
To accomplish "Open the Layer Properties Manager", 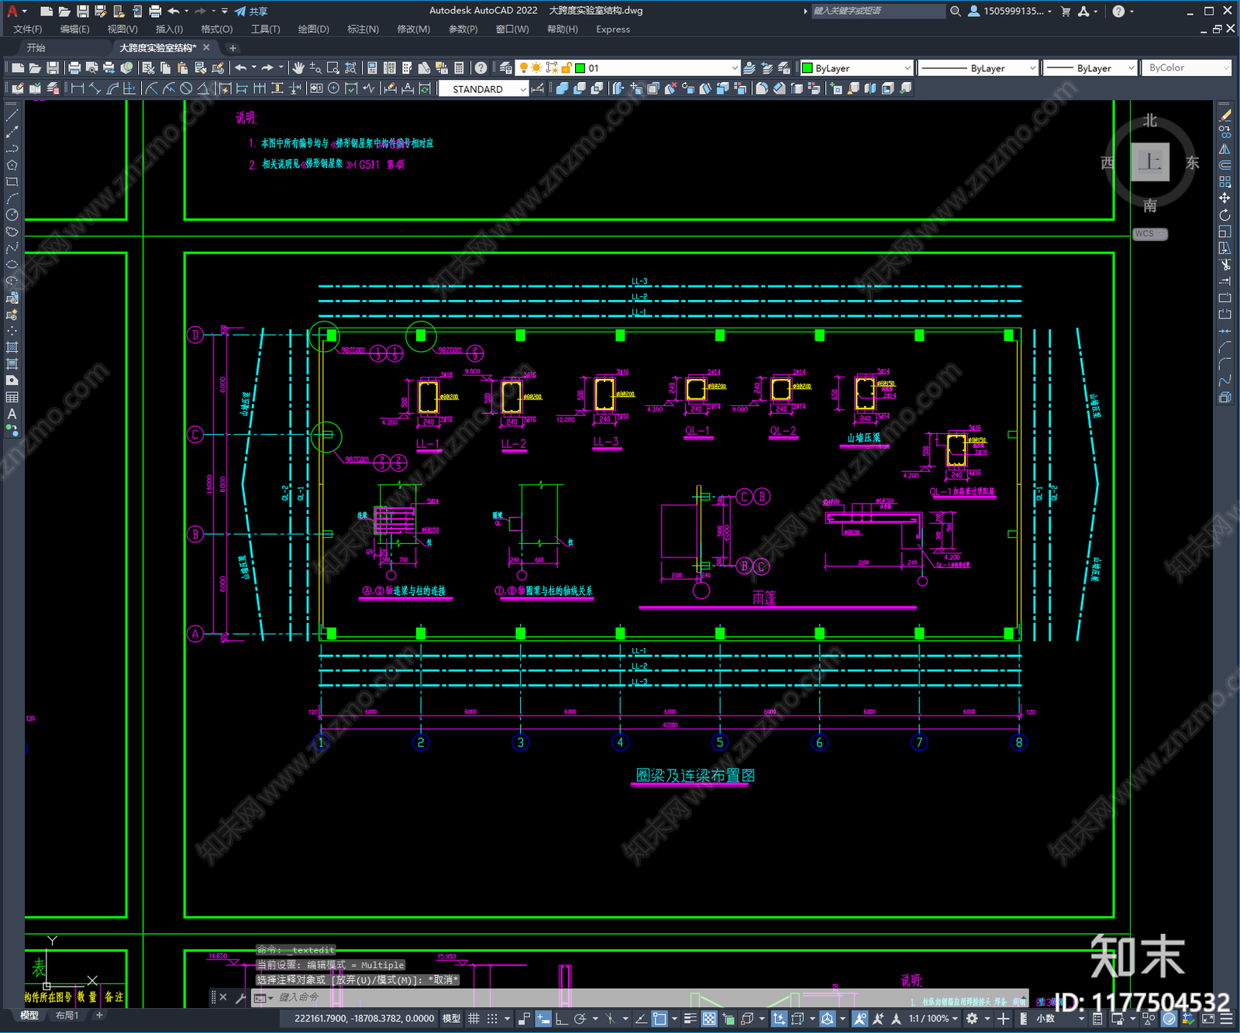I will click(505, 68).
